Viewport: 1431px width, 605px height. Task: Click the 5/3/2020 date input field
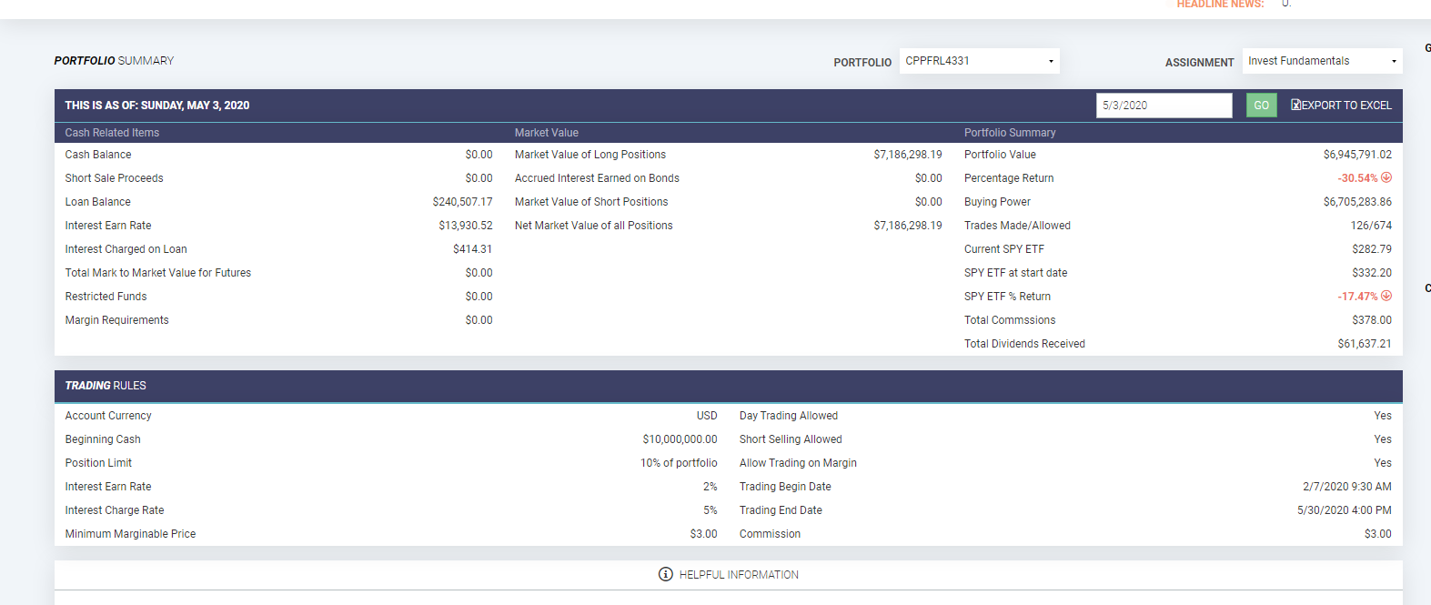[1164, 106]
